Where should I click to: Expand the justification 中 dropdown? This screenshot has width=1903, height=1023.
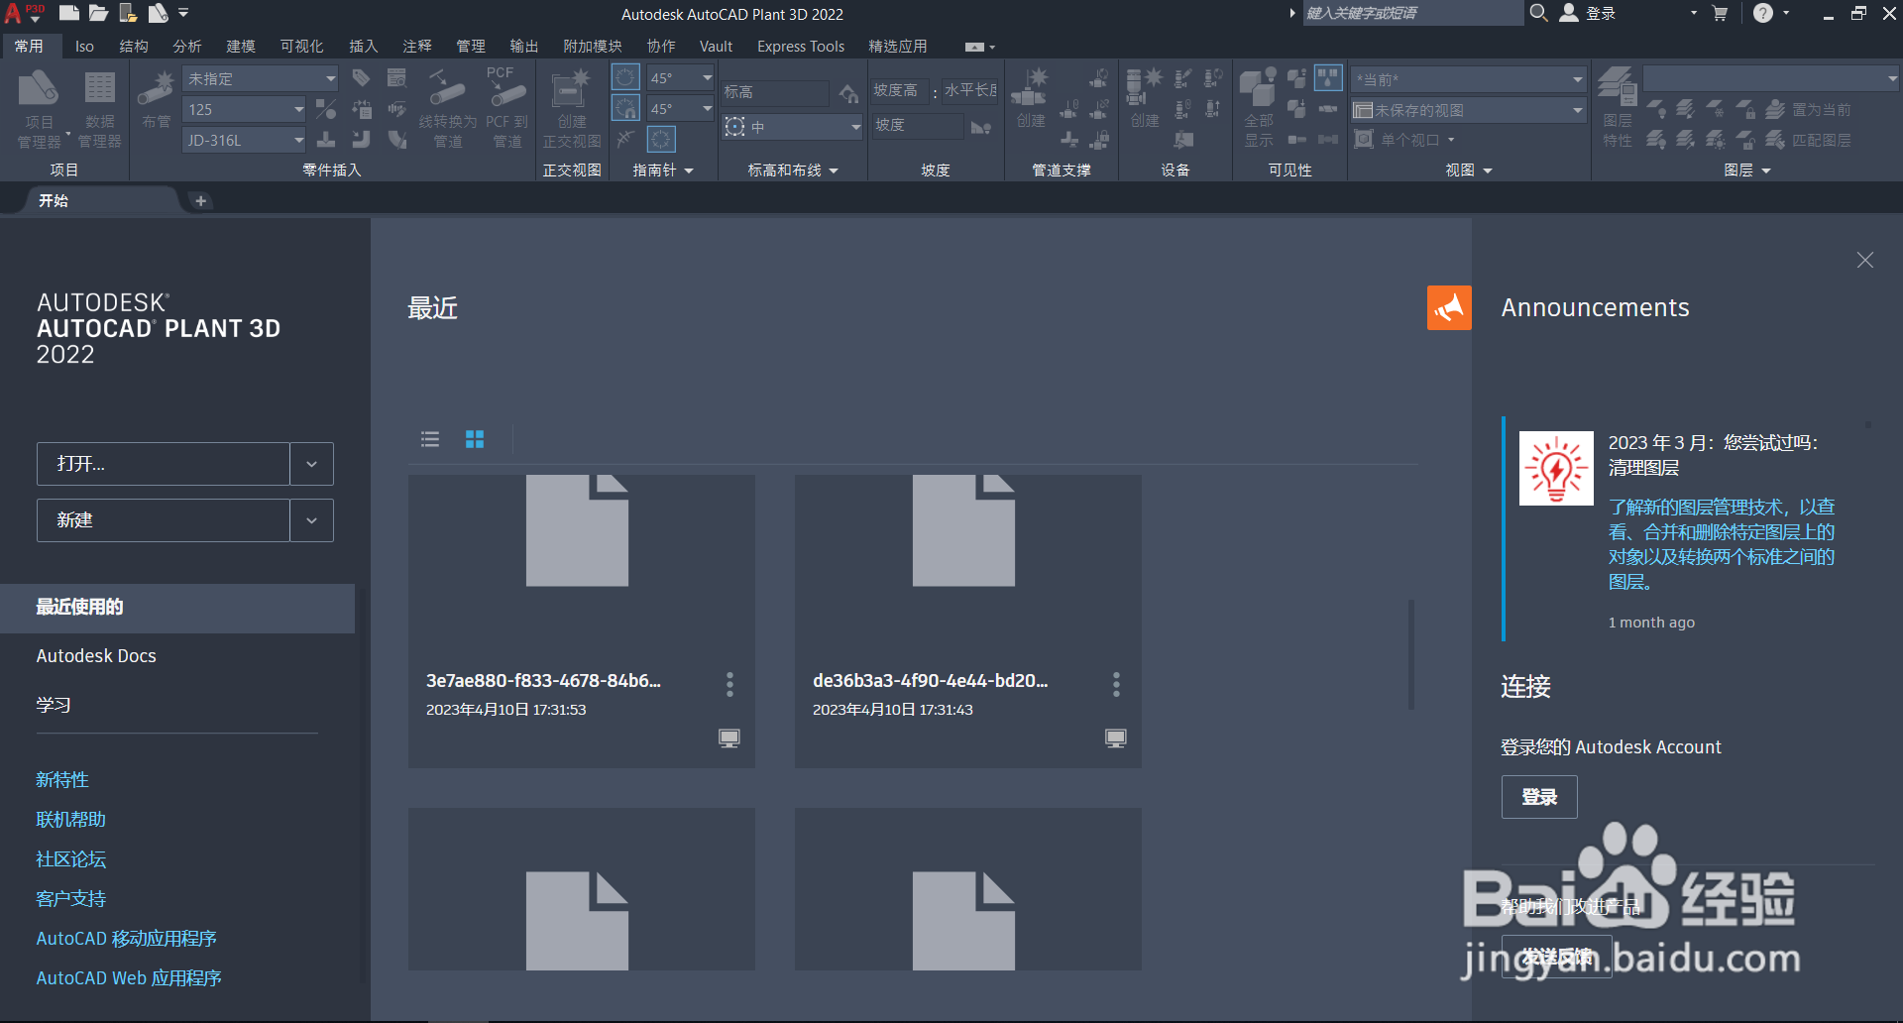855,127
